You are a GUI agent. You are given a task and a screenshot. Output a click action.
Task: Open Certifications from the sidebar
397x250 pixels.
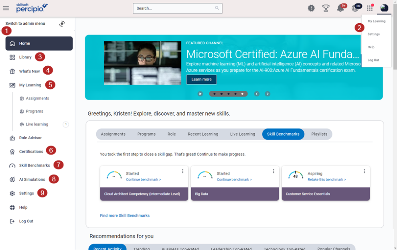click(31, 152)
